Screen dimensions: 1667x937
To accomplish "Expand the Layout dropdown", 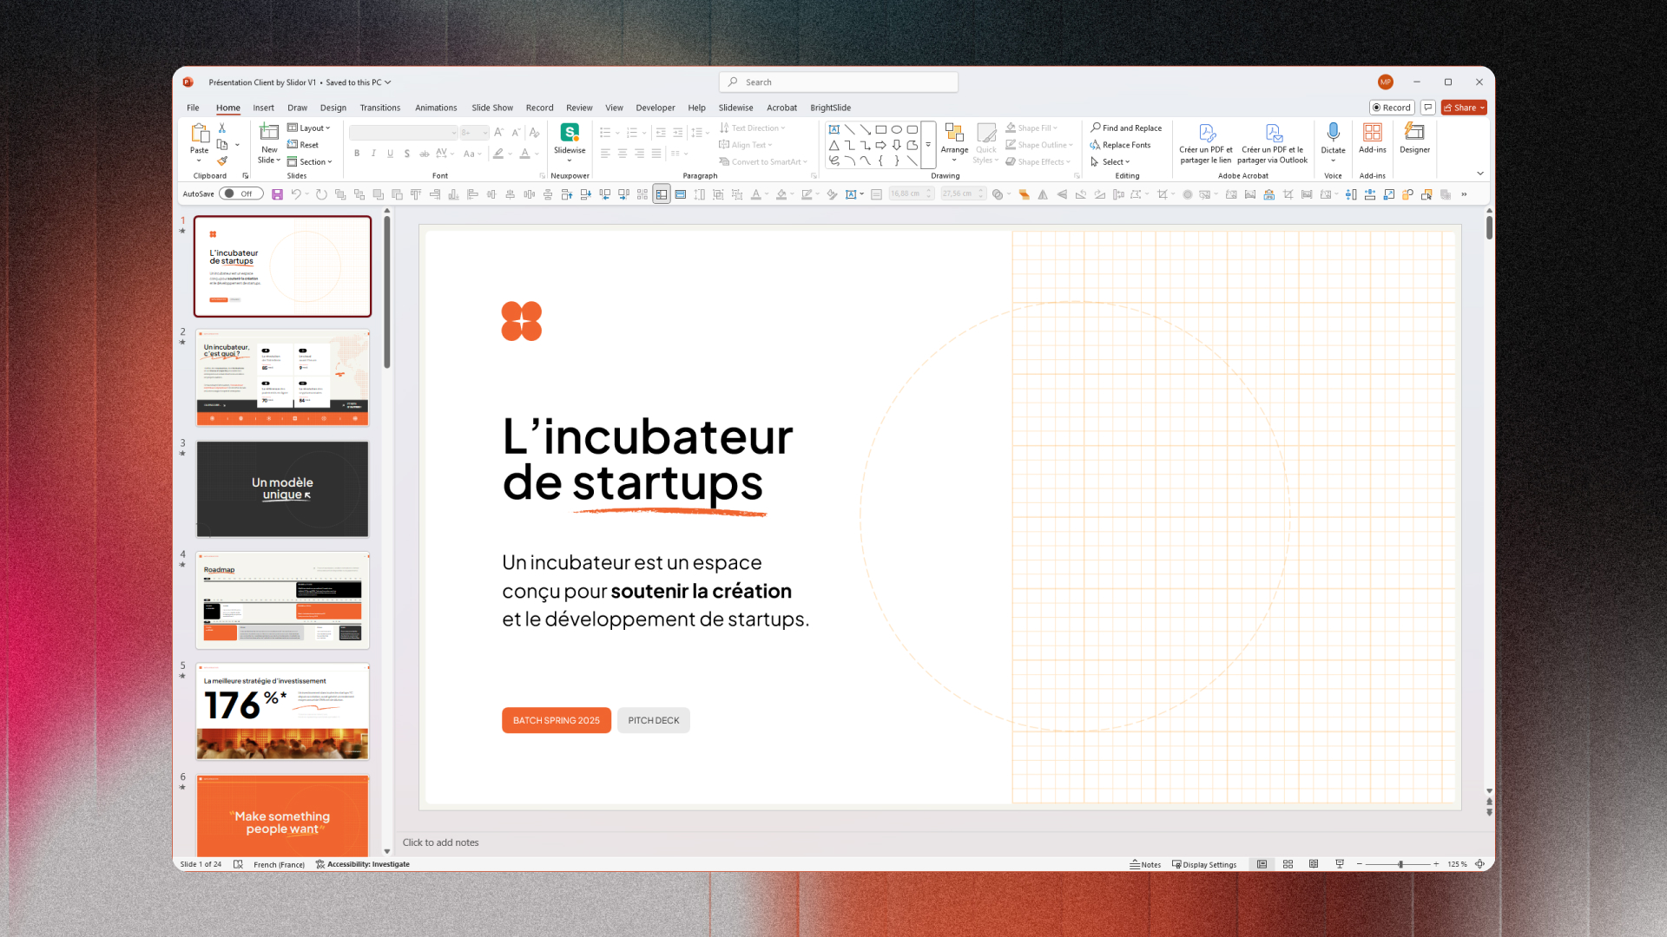I will click(309, 128).
